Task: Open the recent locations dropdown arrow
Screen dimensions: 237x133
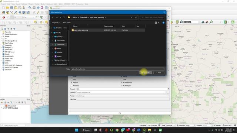Action: pyautogui.click(x=60, y=17)
